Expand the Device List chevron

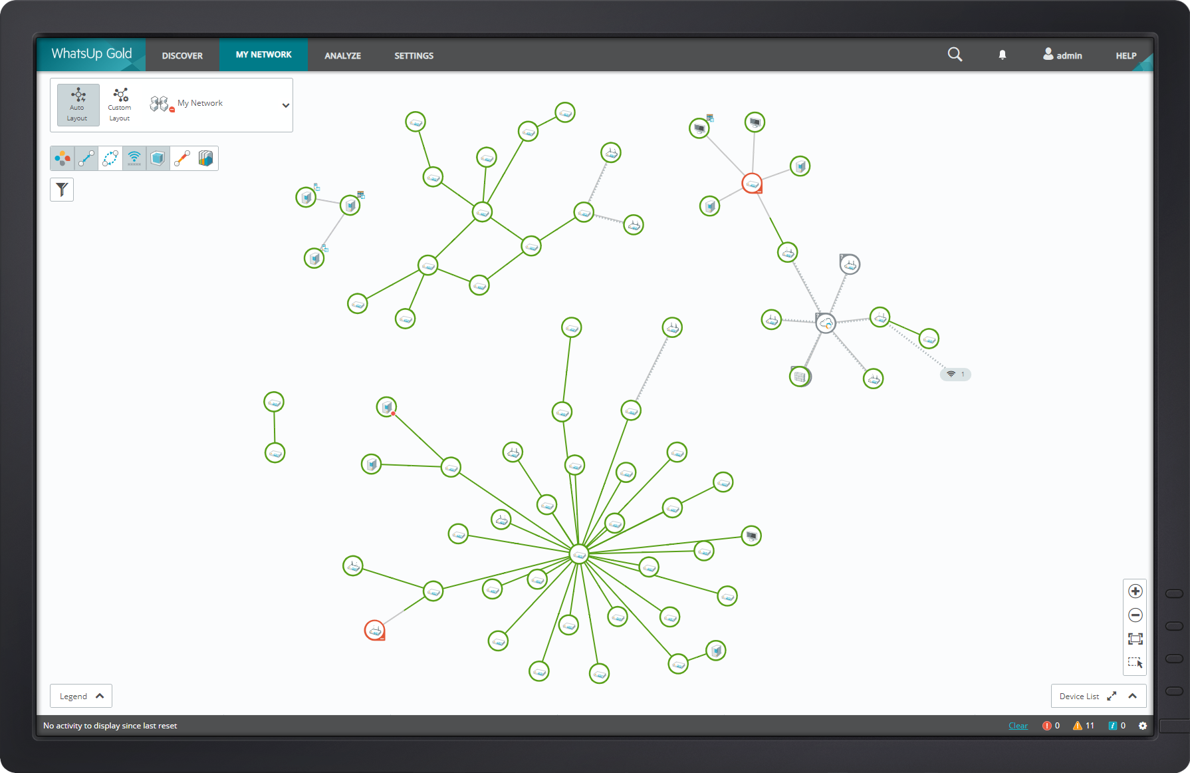pos(1133,696)
